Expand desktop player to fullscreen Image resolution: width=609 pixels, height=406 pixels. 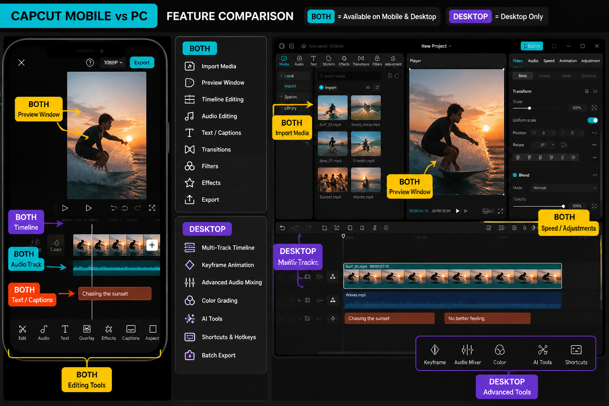pyautogui.click(x=500, y=211)
